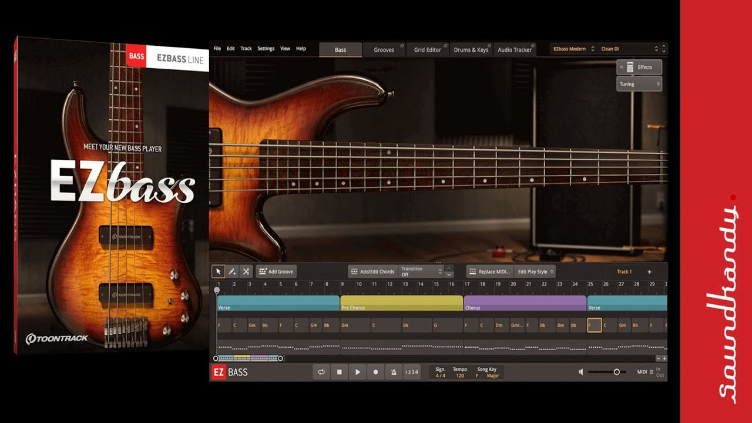This screenshot has height=423, width=752.
Task: Click bar 17 on the timeline ruler
Action: click(x=467, y=284)
